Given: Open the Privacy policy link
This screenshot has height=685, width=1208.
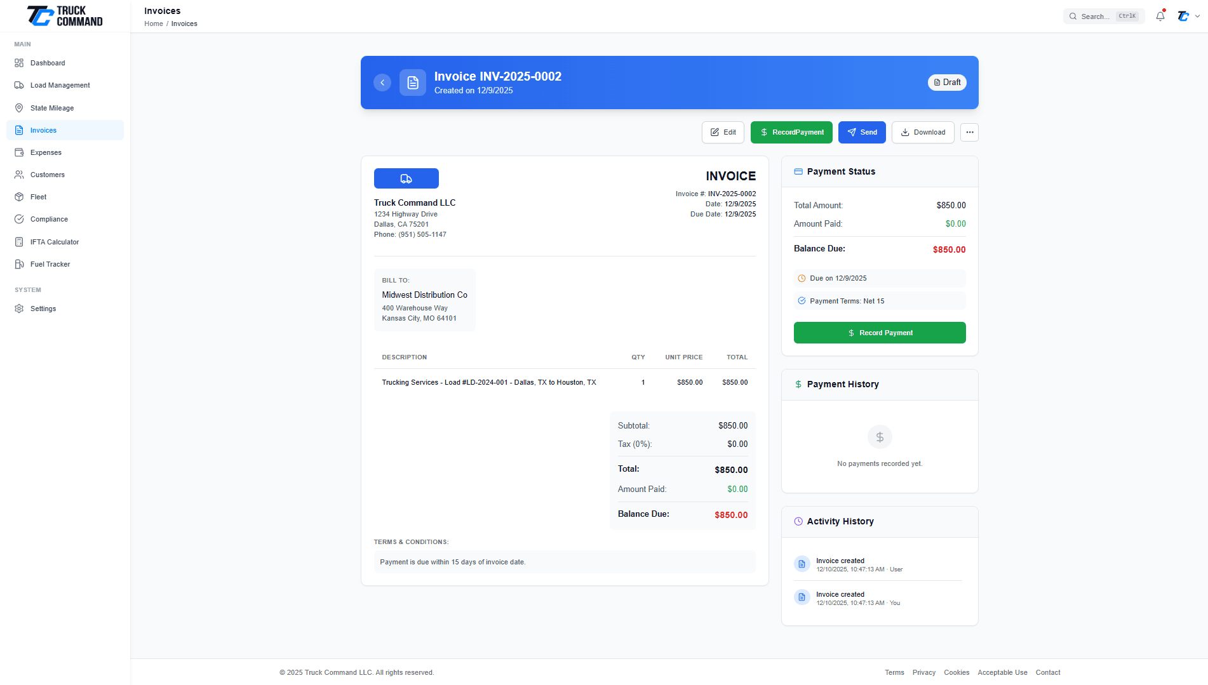Looking at the screenshot, I should point(924,672).
